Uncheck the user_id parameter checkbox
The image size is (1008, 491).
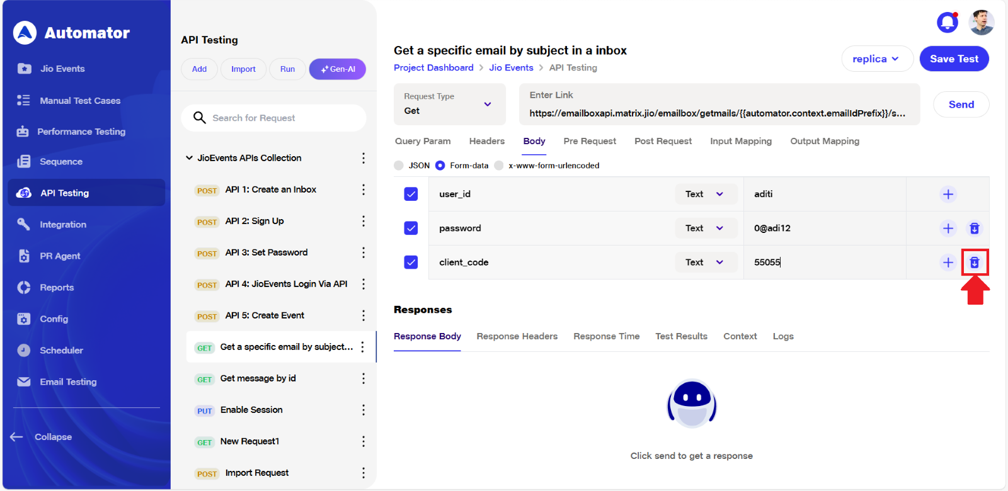(x=411, y=195)
